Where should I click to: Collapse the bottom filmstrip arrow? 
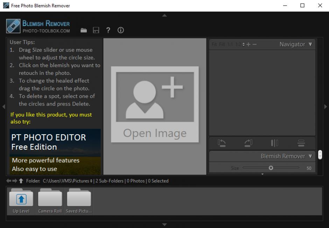coord(164,225)
